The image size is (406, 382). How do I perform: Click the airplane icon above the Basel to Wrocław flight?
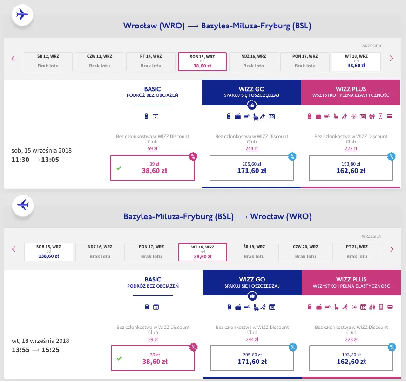(22, 205)
